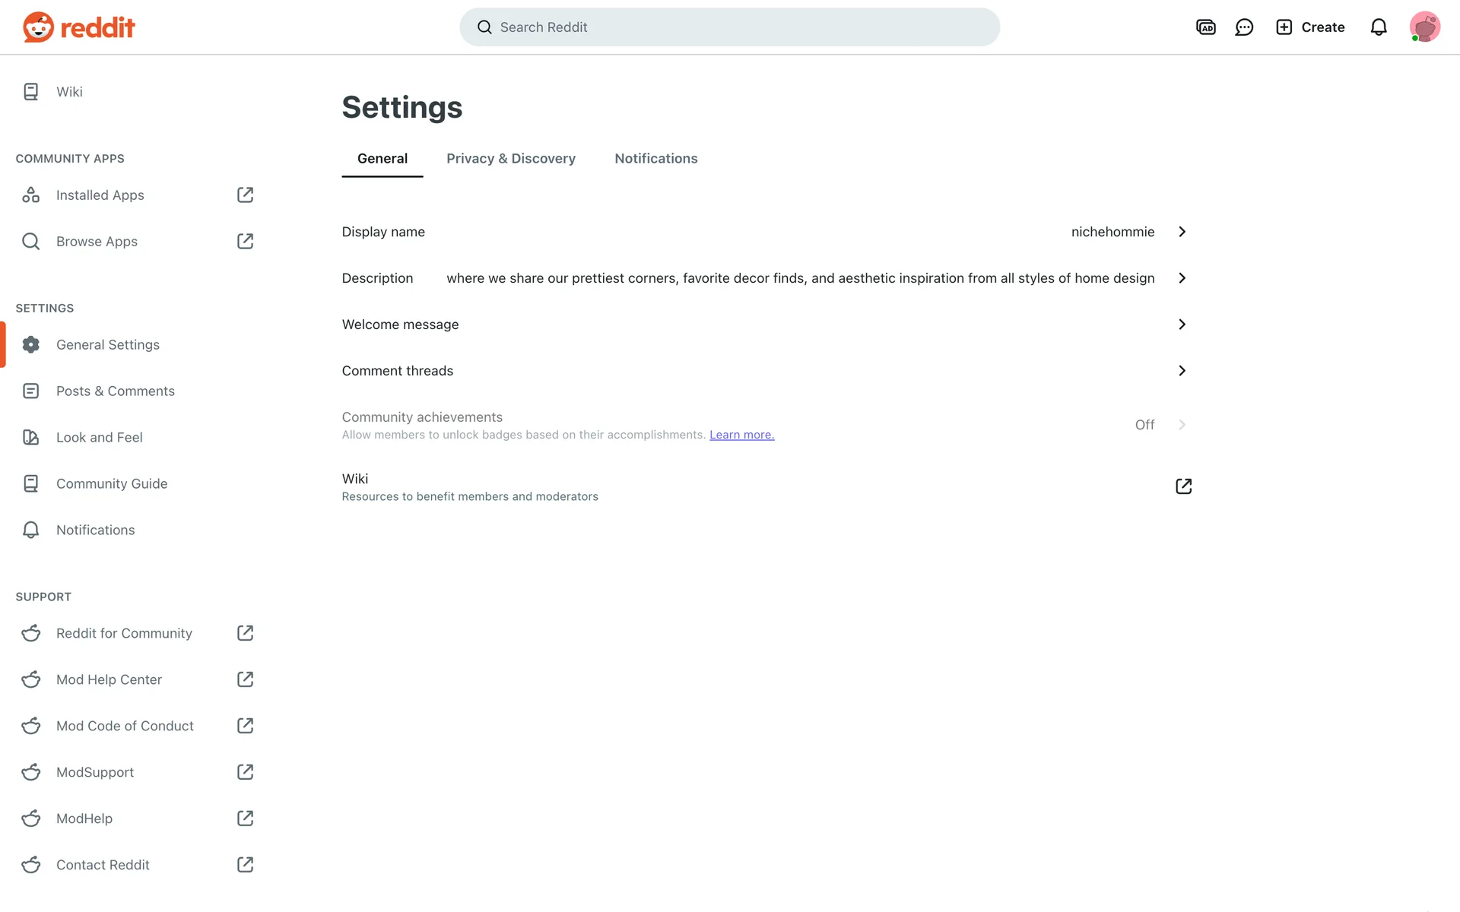Switch to the Notifications tab

tap(655, 158)
